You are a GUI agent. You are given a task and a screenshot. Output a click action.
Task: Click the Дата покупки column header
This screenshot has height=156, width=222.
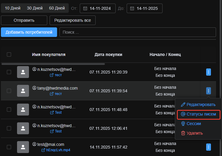tap(108, 54)
